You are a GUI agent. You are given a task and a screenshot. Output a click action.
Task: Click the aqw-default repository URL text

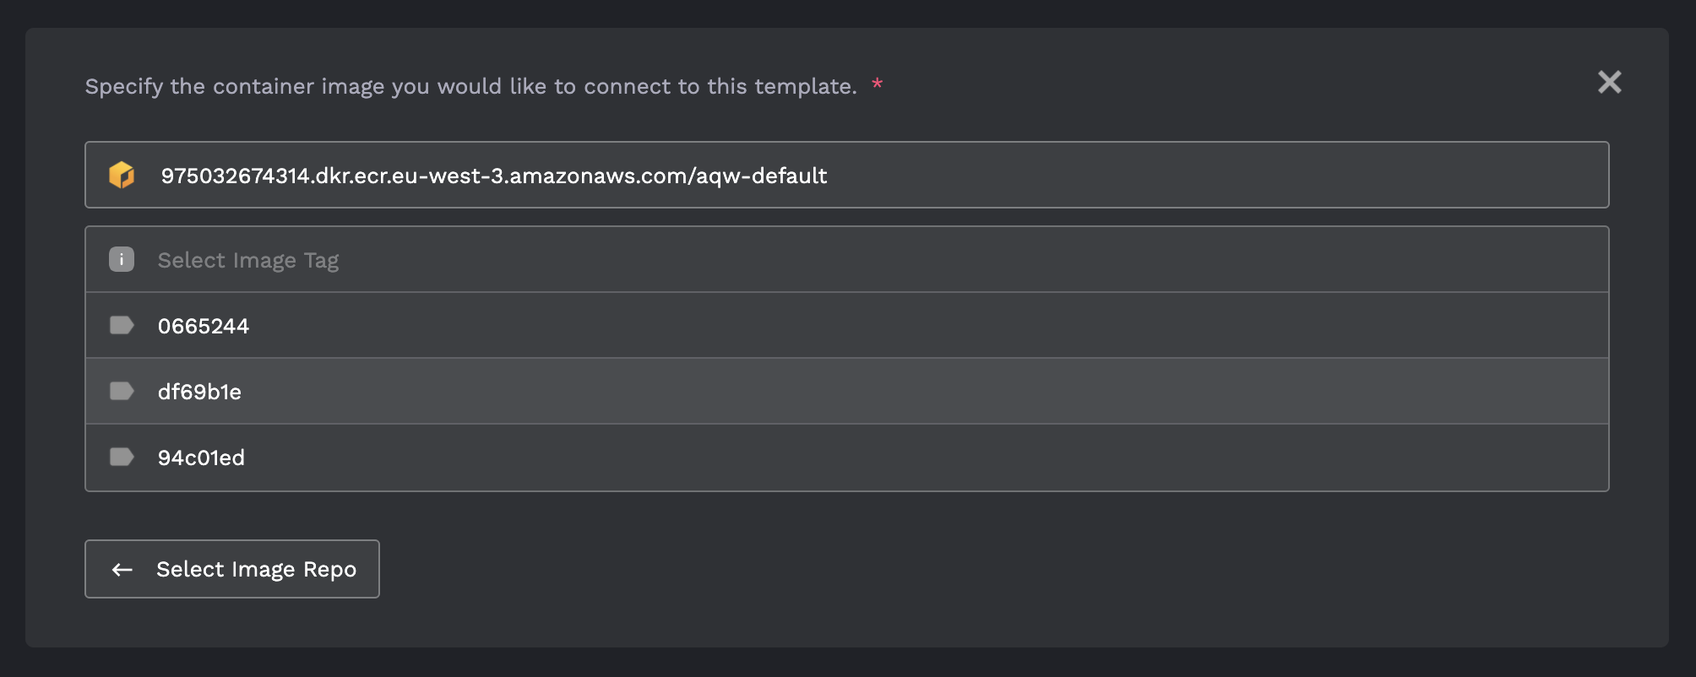pos(494,176)
